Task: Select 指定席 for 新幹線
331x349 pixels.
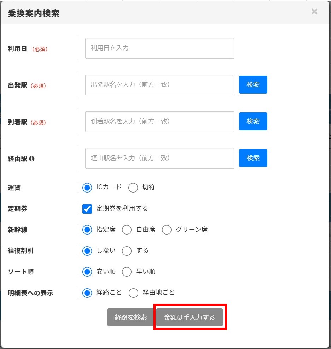Action: point(87,230)
